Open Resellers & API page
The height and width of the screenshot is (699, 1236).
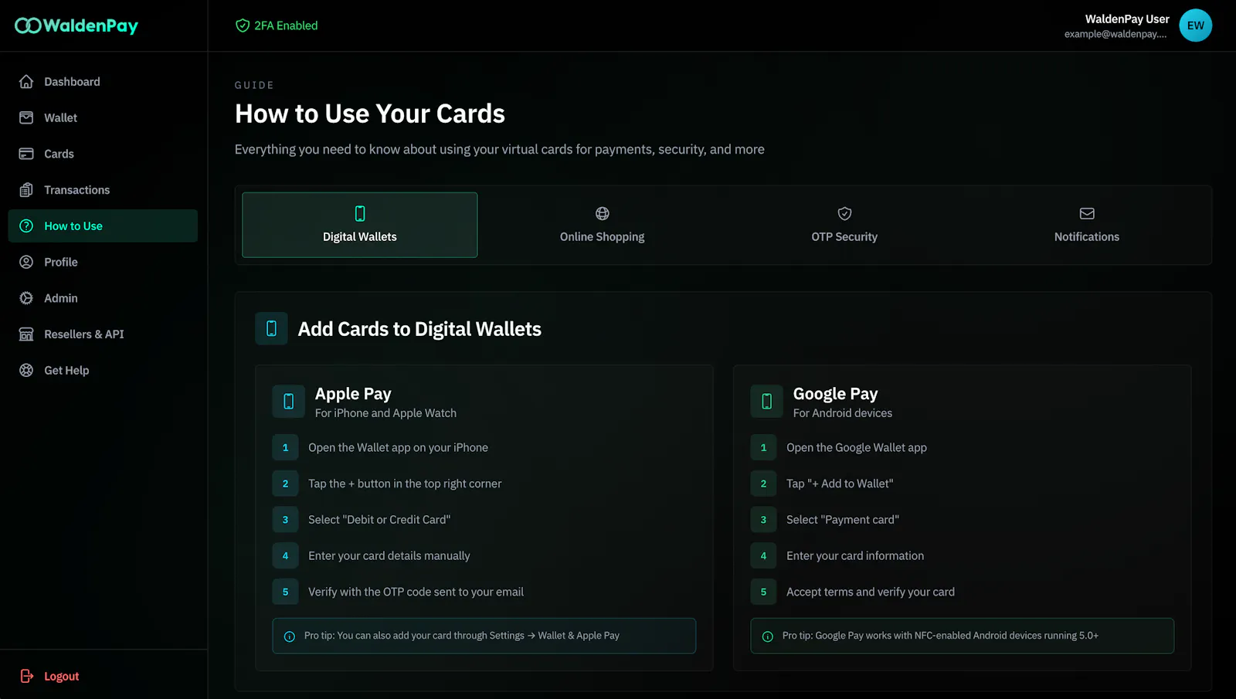103,334
